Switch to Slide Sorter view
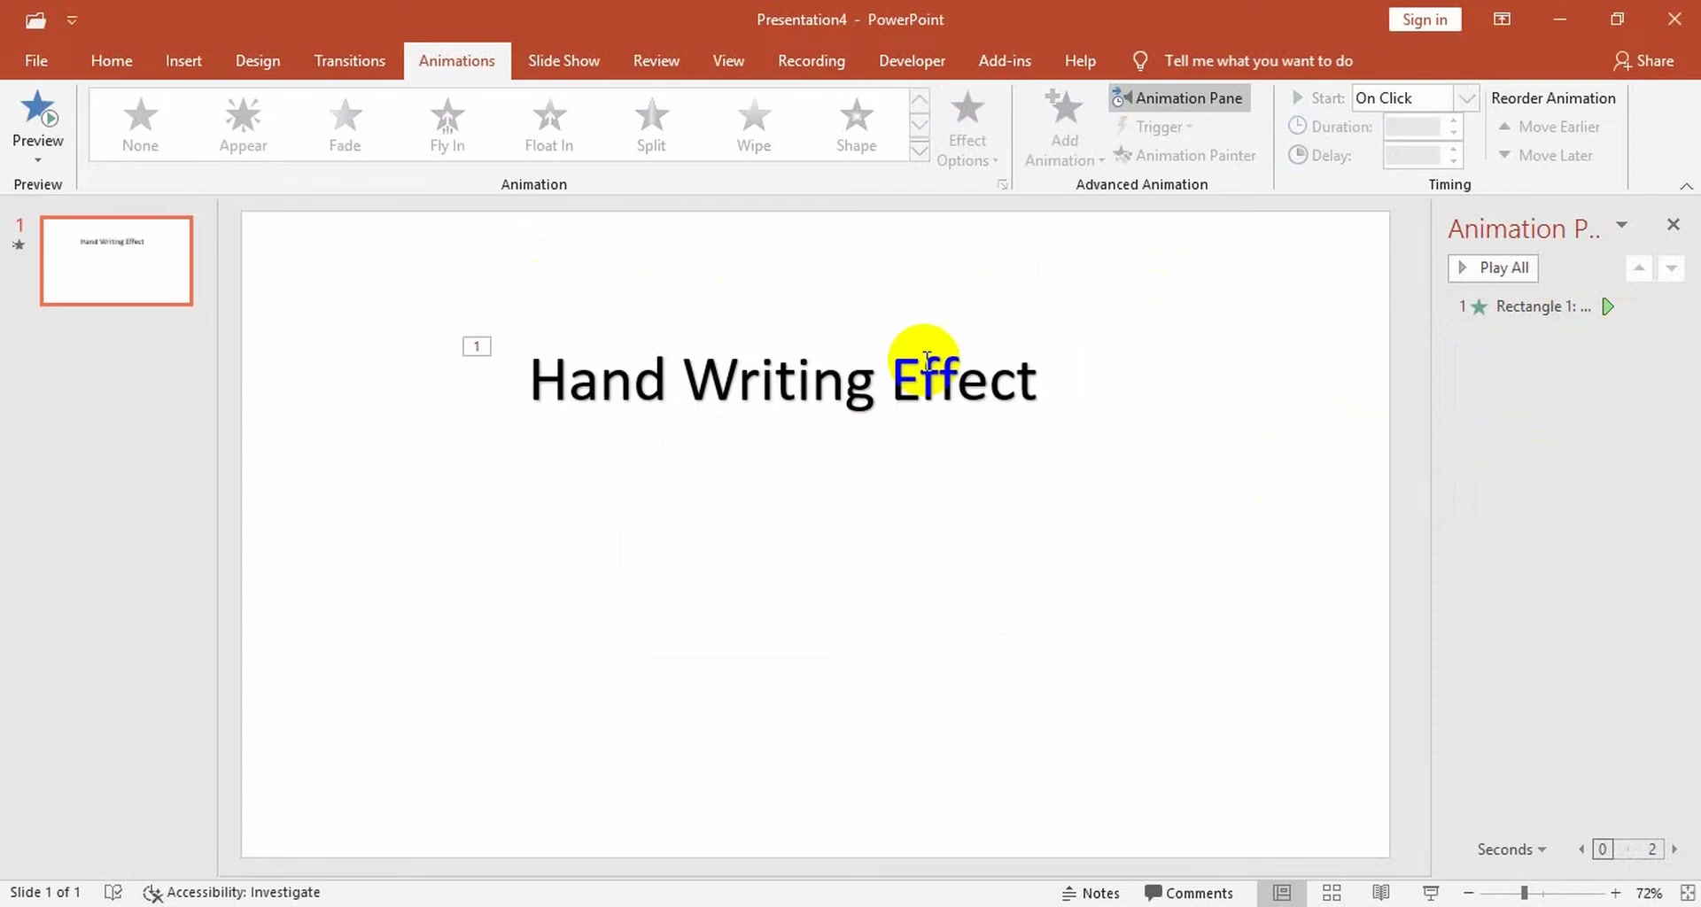This screenshot has width=1701, height=907. pos(1332,893)
